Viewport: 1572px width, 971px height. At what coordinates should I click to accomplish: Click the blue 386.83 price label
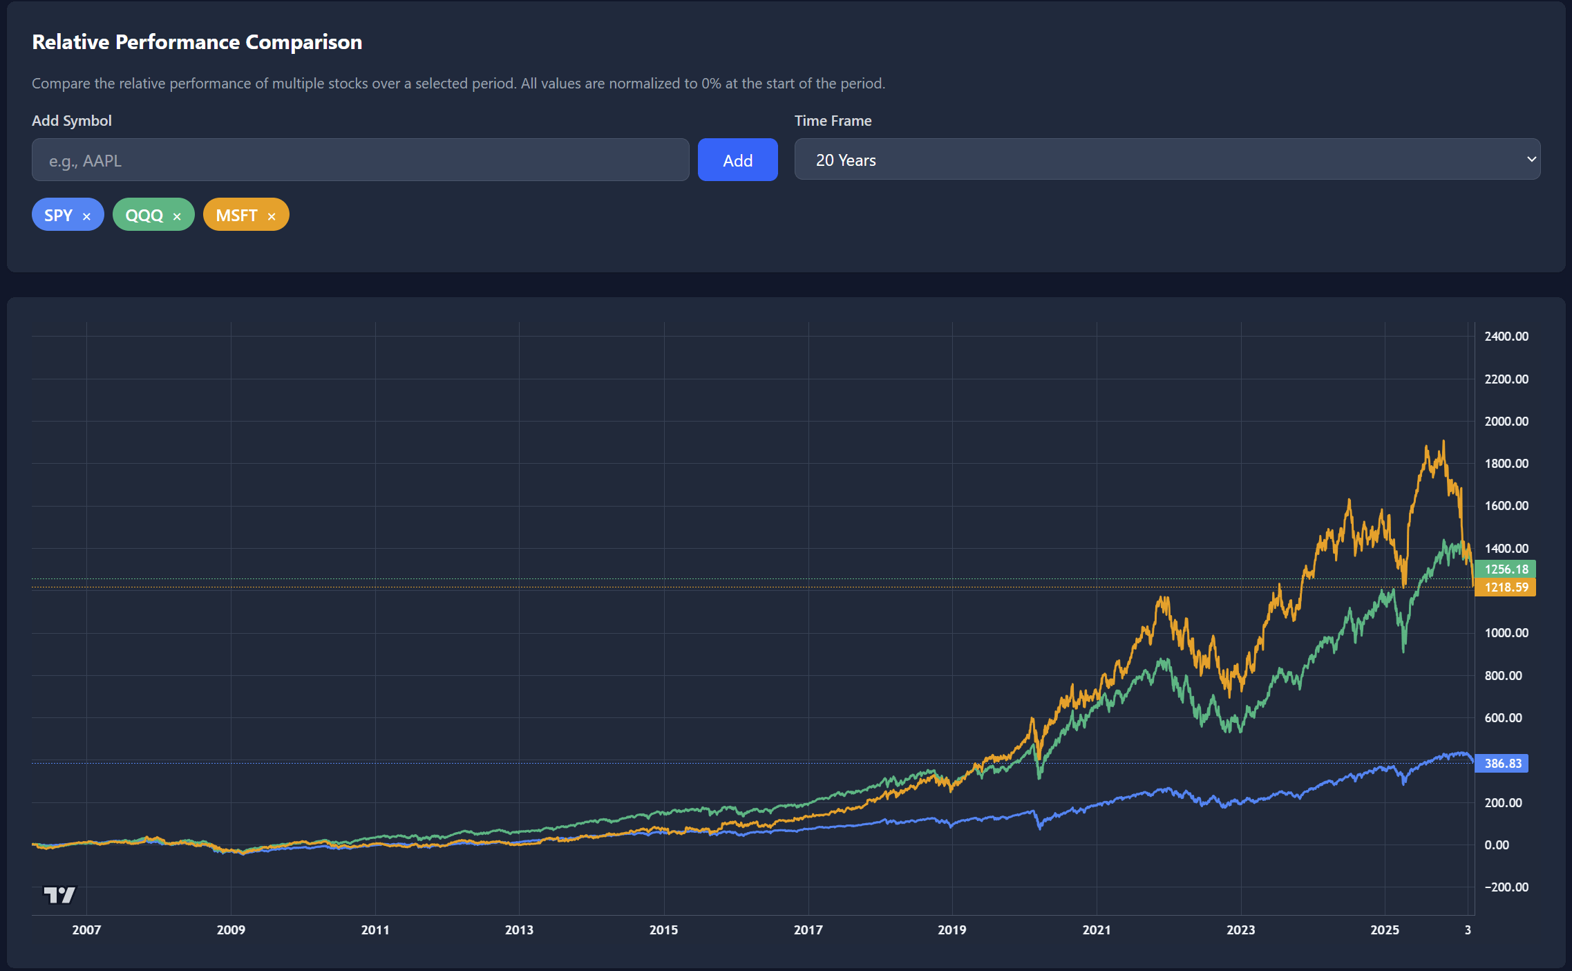(x=1502, y=764)
